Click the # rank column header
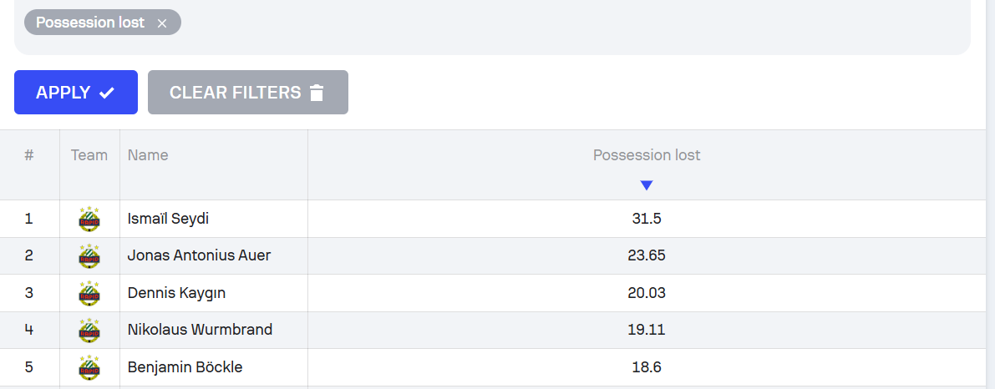 click(29, 155)
